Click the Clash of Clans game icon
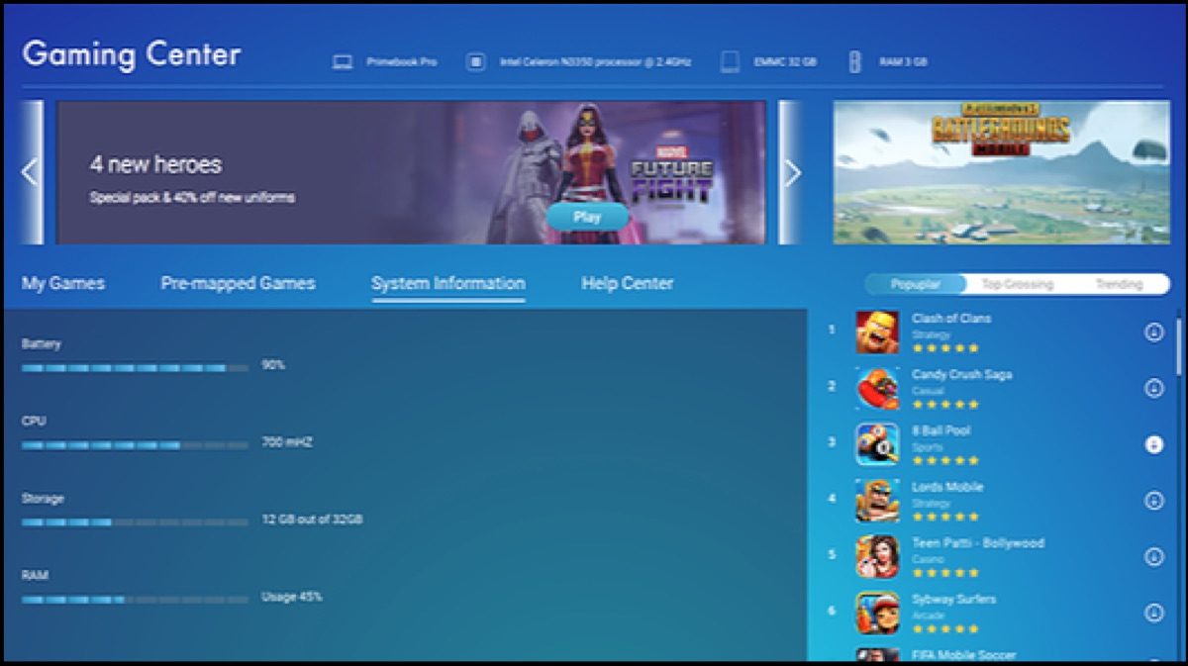 click(x=877, y=333)
